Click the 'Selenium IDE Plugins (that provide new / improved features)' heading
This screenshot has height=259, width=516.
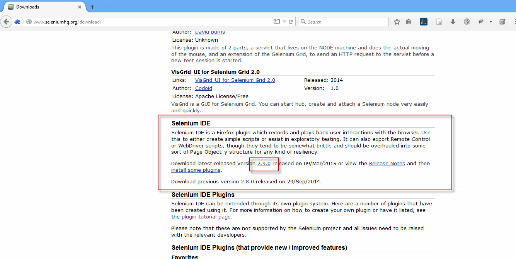(259, 247)
